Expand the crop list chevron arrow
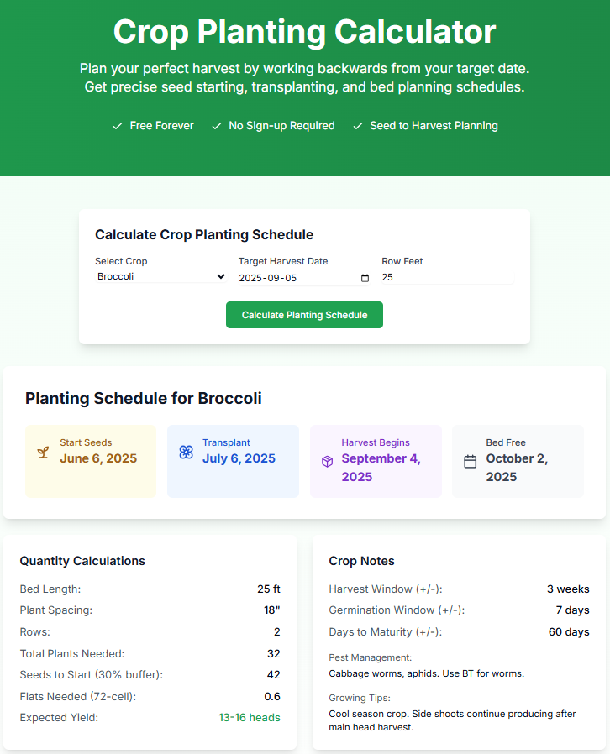610x754 pixels. (221, 276)
